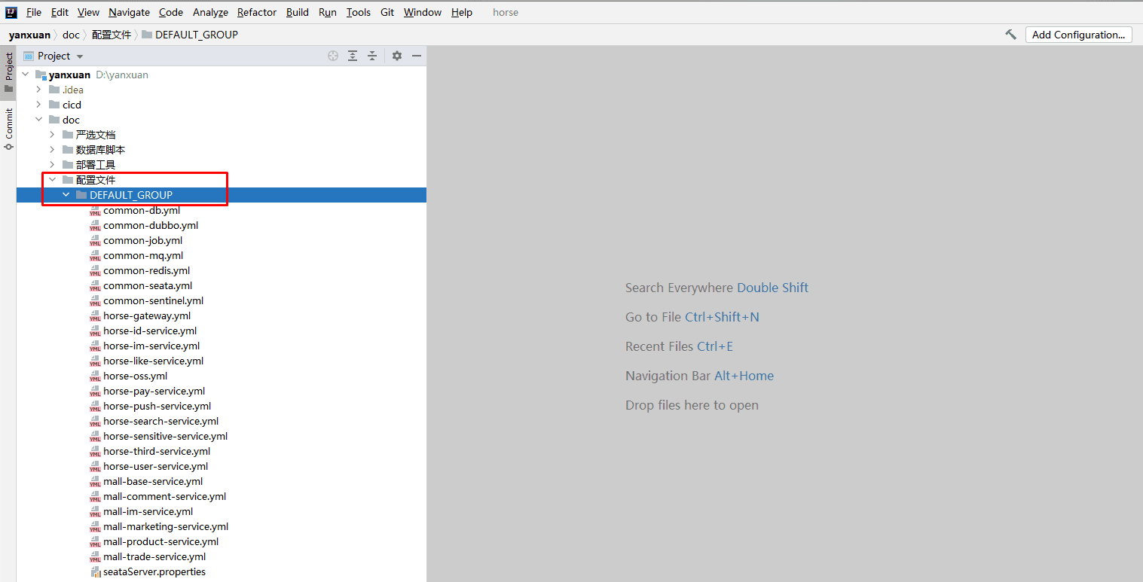
Task: Select horse-sensitive-service.yml file
Action: [165, 437]
